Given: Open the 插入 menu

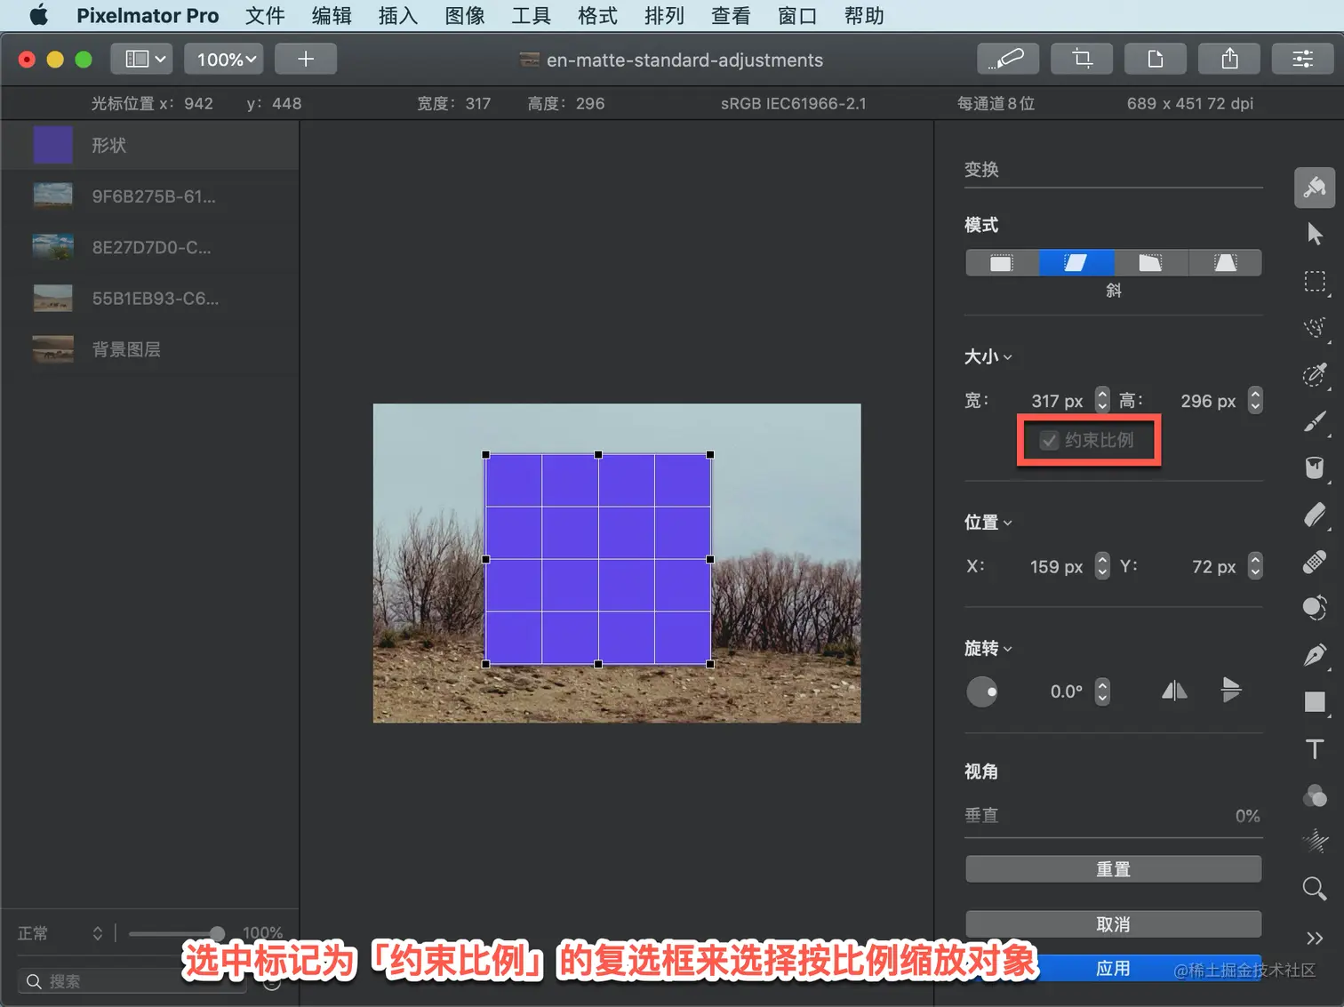Looking at the screenshot, I should pos(398,16).
